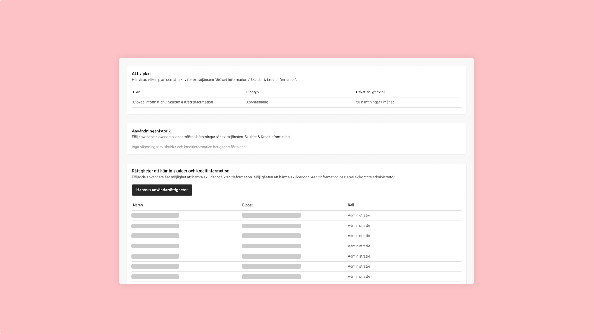Click the redacted email in the first user row
594x334 pixels.
pyautogui.click(x=271, y=216)
